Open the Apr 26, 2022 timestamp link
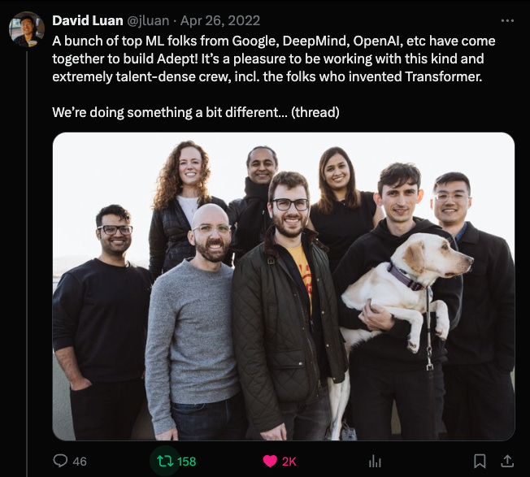 coord(220,20)
